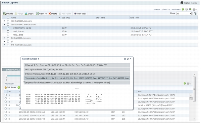The image size is (201, 123).
Task: Toggle the select-all checkbox in header
Action: coord(8,18)
